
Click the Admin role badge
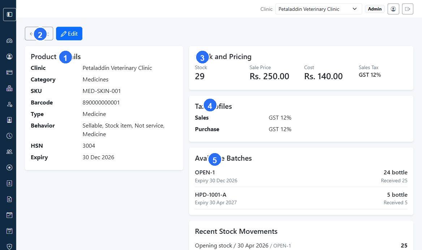375,9
